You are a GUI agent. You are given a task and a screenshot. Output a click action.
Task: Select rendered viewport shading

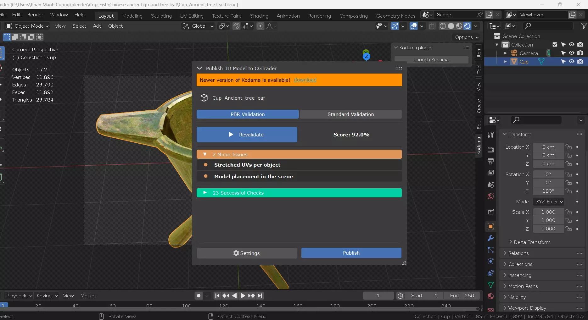[x=468, y=26]
